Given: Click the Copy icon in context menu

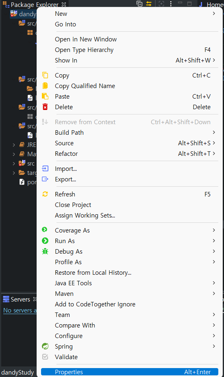Looking at the screenshot, I should tap(45, 75).
